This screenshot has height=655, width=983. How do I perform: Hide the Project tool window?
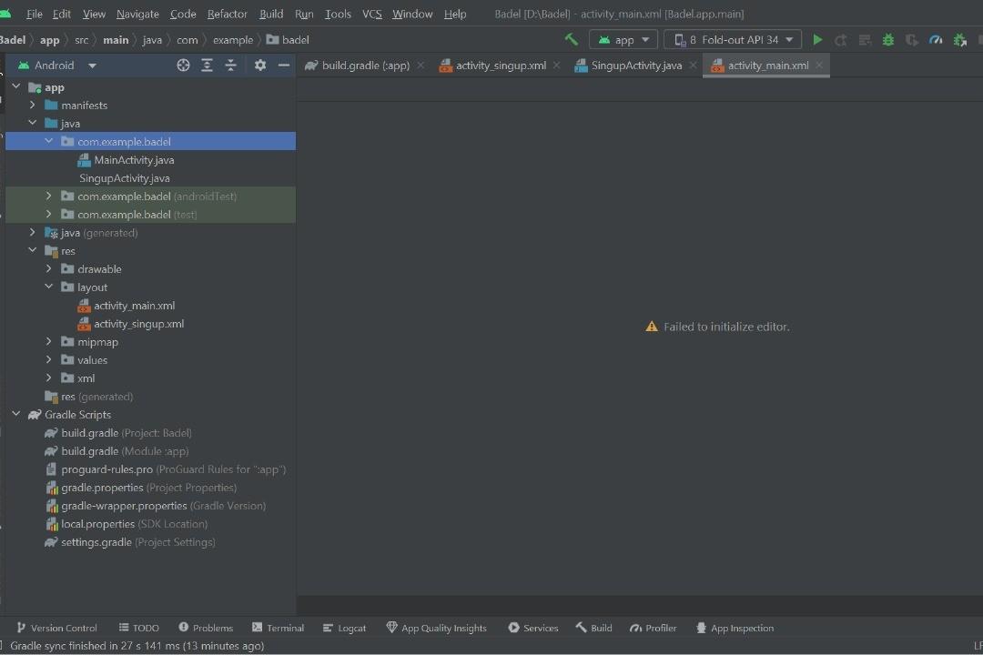point(283,65)
